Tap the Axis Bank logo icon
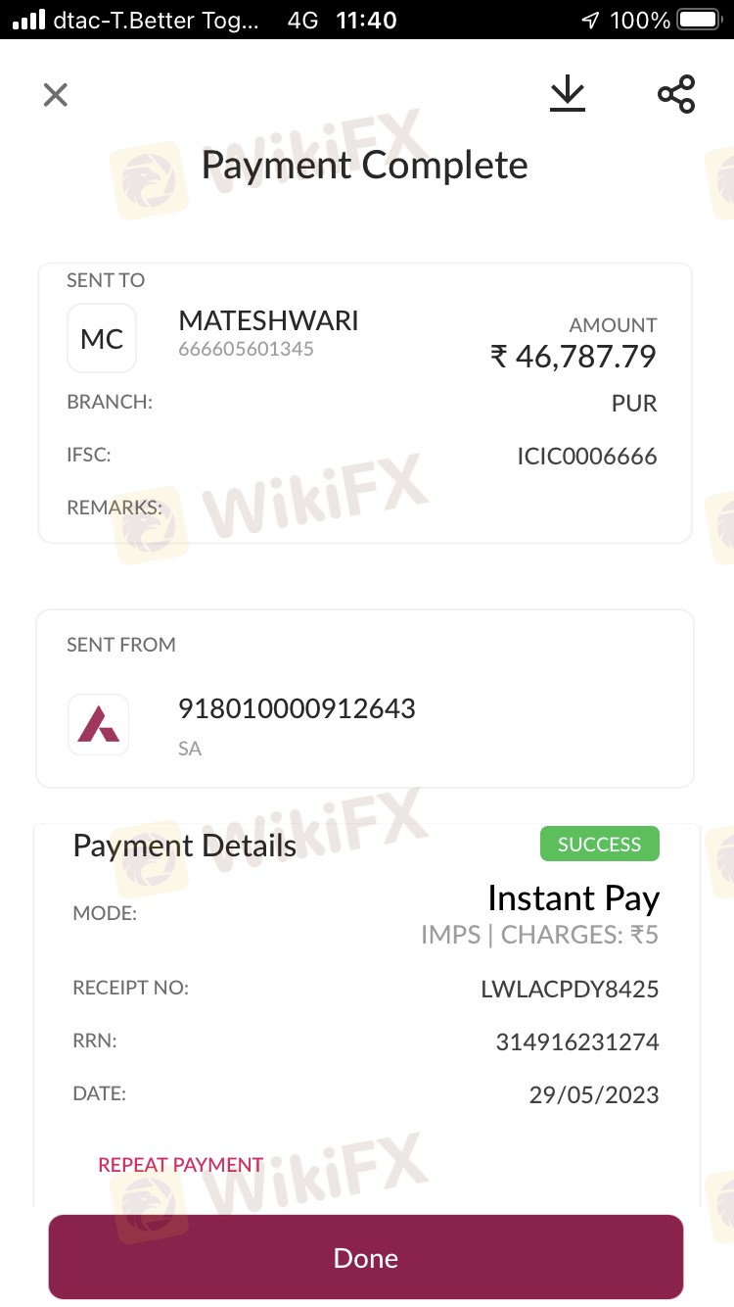734x1307 pixels. pyautogui.click(x=99, y=725)
